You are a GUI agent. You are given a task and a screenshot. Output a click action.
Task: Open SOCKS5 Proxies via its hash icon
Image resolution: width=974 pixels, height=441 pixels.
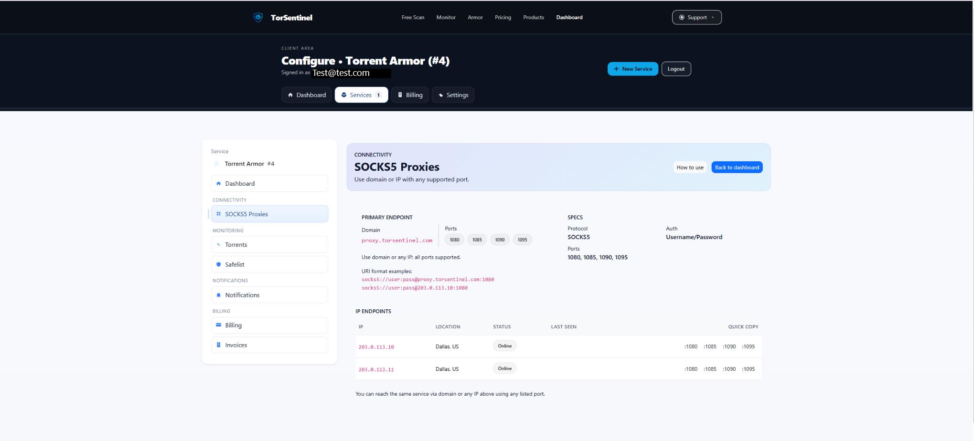coord(218,214)
